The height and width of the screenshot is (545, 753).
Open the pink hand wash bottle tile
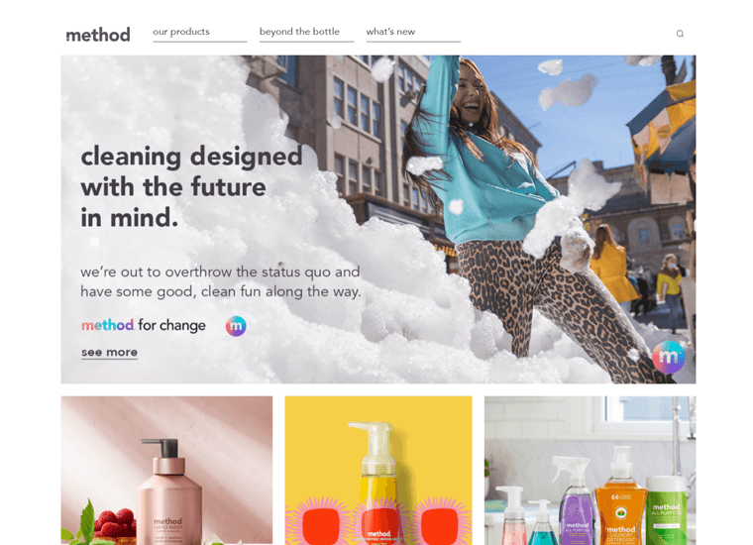point(166,471)
